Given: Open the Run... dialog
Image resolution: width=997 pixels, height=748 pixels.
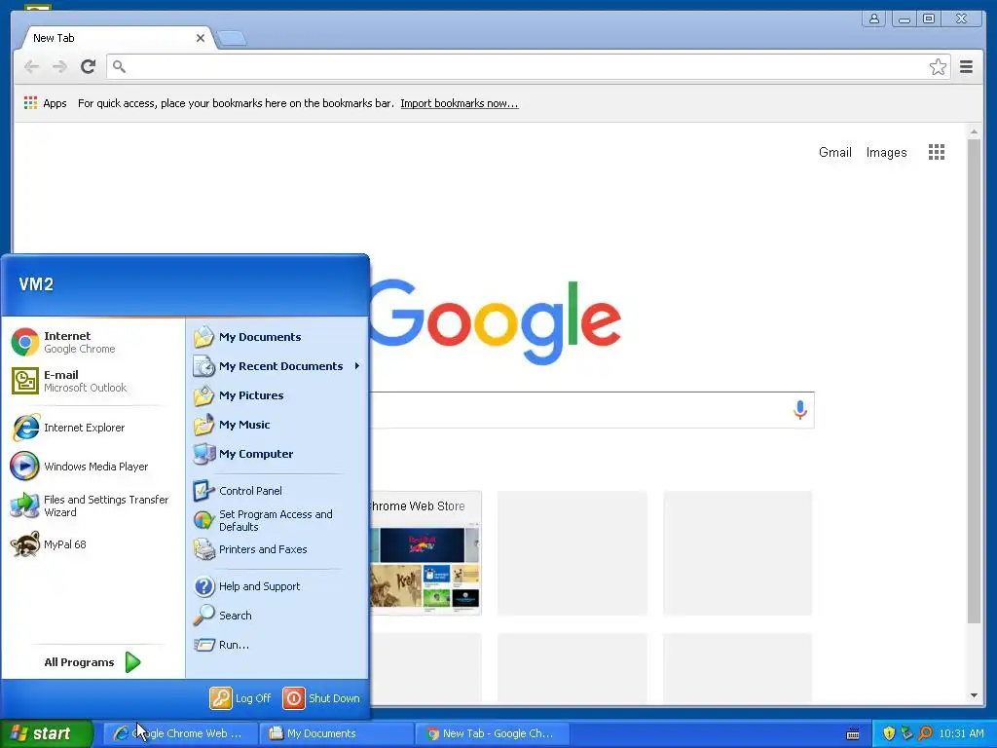Looking at the screenshot, I should point(277,645).
